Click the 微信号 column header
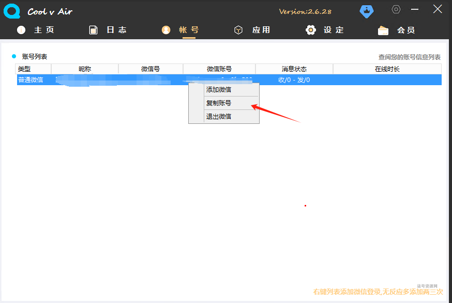Image resolution: width=452 pixels, height=303 pixels. point(150,69)
